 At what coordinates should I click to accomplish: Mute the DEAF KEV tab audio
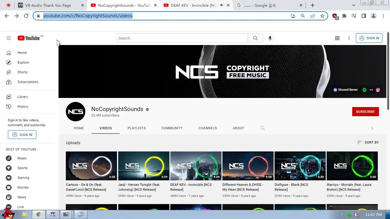coord(222,5)
